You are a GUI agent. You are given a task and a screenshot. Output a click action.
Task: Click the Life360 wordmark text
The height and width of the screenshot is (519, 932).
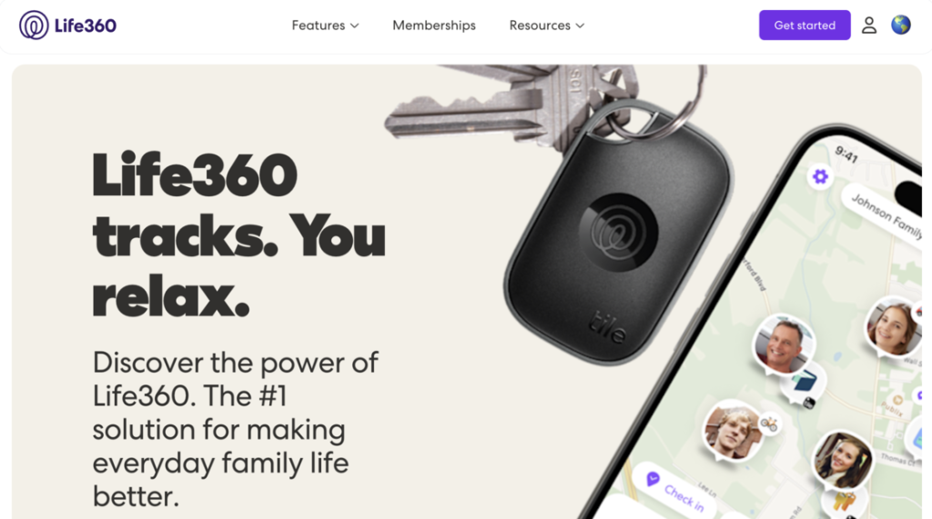click(85, 25)
